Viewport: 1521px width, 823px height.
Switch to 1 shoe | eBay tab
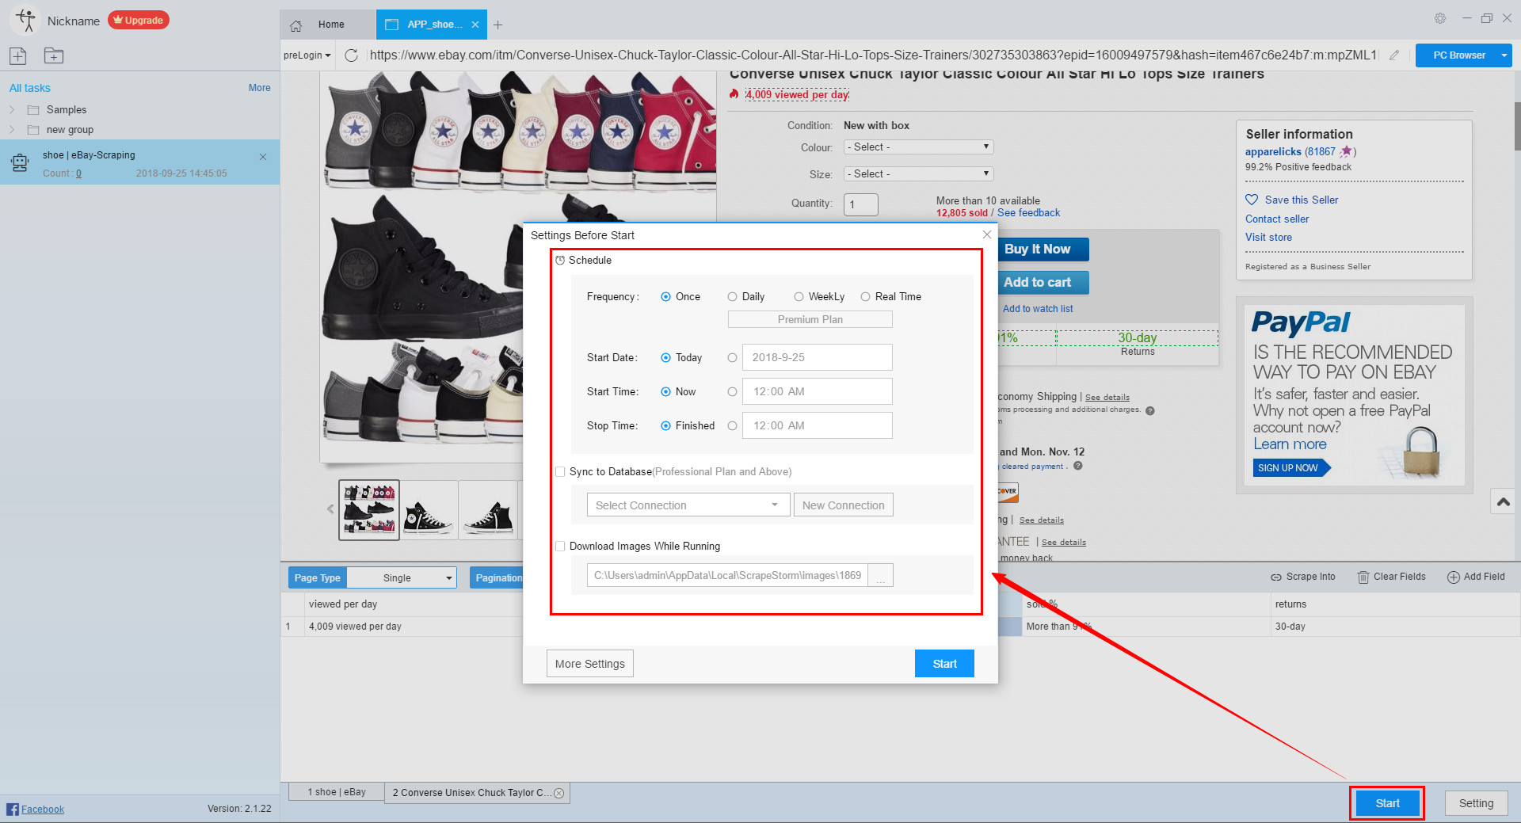point(336,792)
